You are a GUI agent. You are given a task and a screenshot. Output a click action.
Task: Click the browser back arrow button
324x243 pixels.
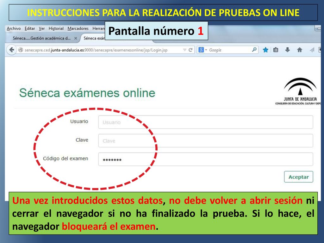[12, 50]
